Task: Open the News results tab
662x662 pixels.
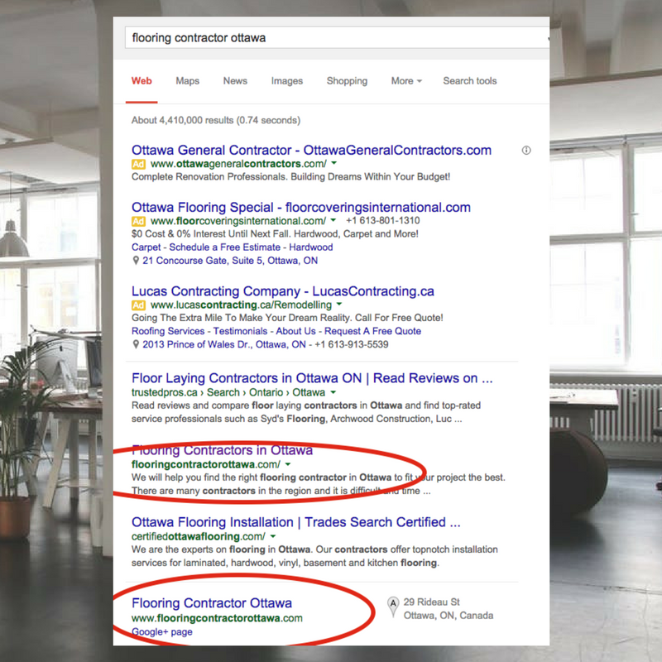Action: pyautogui.click(x=235, y=81)
